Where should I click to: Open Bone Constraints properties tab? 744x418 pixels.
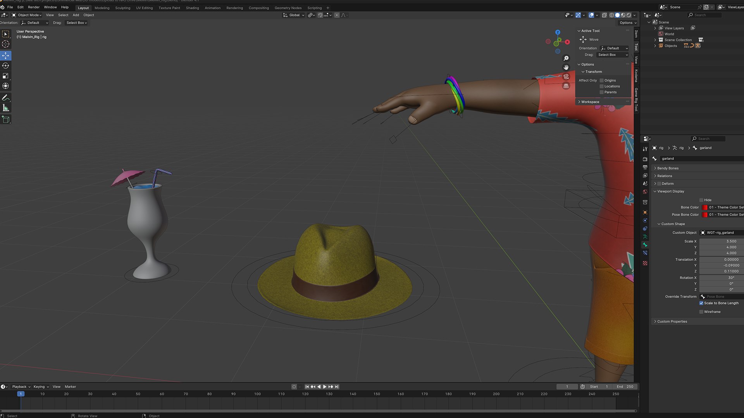tap(645, 253)
